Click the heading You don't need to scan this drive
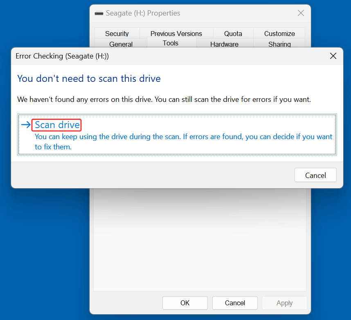351x320 pixels. 89,79
